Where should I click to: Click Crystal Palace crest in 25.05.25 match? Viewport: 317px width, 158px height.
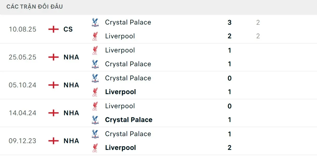(x=95, y=64)
